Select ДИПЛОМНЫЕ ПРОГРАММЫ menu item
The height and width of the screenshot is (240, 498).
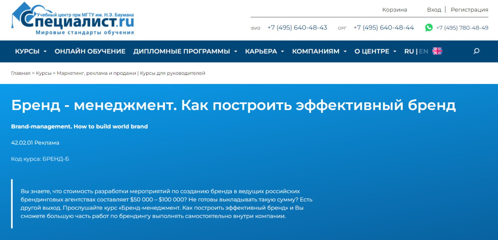[182, 51]
